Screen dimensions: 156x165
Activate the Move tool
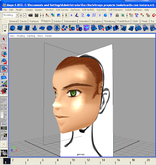(x=4, y=54)
